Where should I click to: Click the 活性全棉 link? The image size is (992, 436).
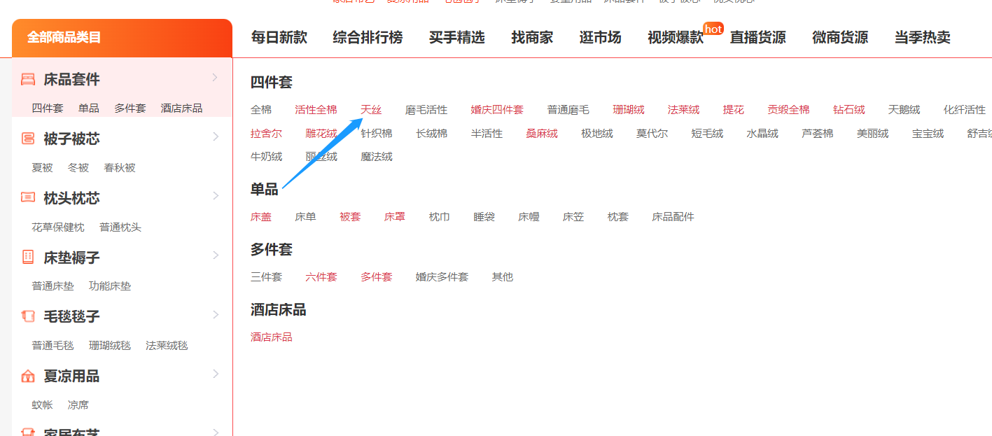(x=316, y=110)
